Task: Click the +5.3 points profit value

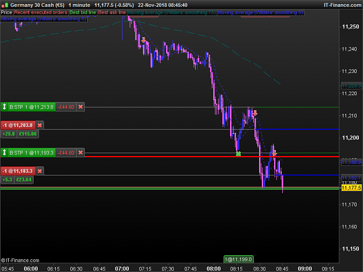Action: click(x=8, y=180)
